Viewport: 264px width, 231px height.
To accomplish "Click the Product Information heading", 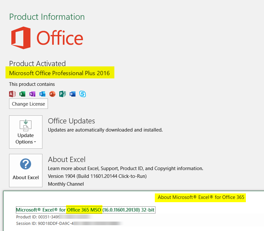I will pyautogui.click(x=47, y=17).
